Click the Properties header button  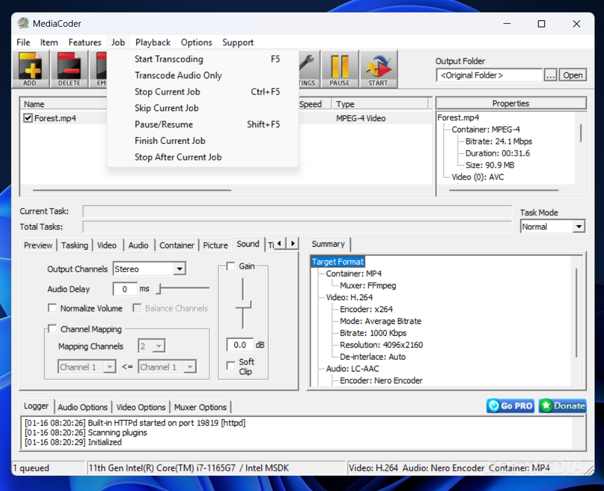(511, 103)
